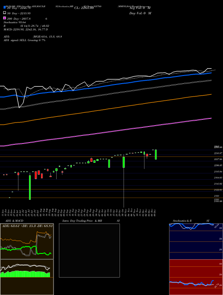This screenshot has width=223, height=295.
Task: Select the '50 Day - 2215.95' legend text
Action: coord(19,13)
